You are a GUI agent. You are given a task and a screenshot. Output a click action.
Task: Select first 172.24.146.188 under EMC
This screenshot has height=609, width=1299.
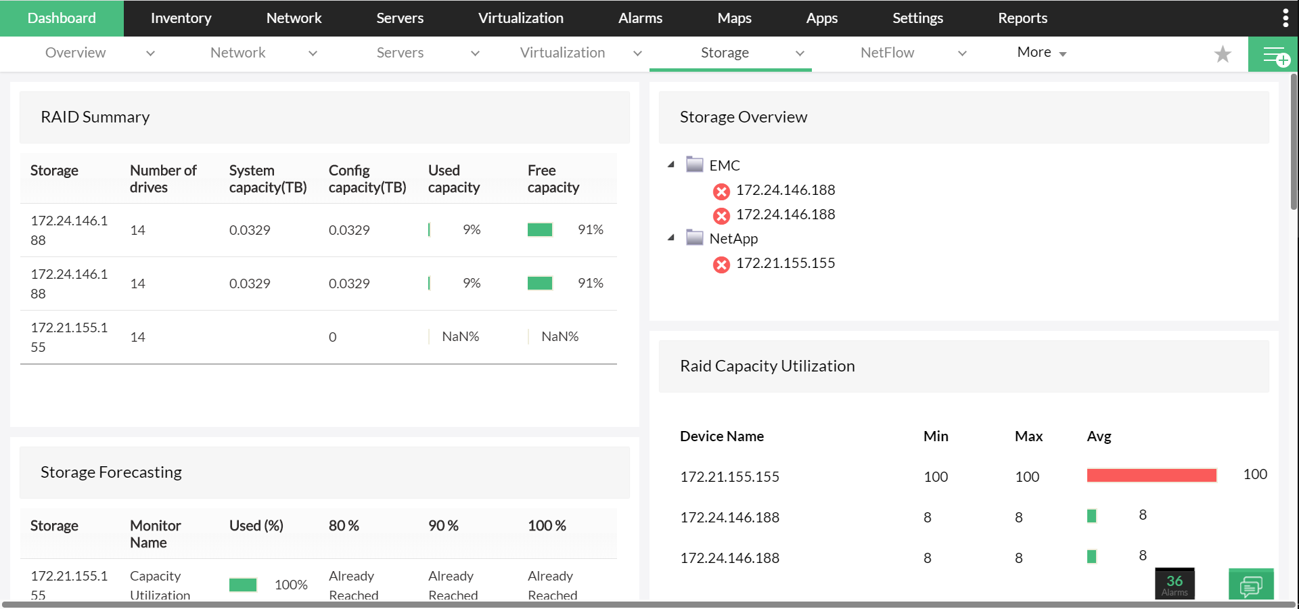pos(785,190)
